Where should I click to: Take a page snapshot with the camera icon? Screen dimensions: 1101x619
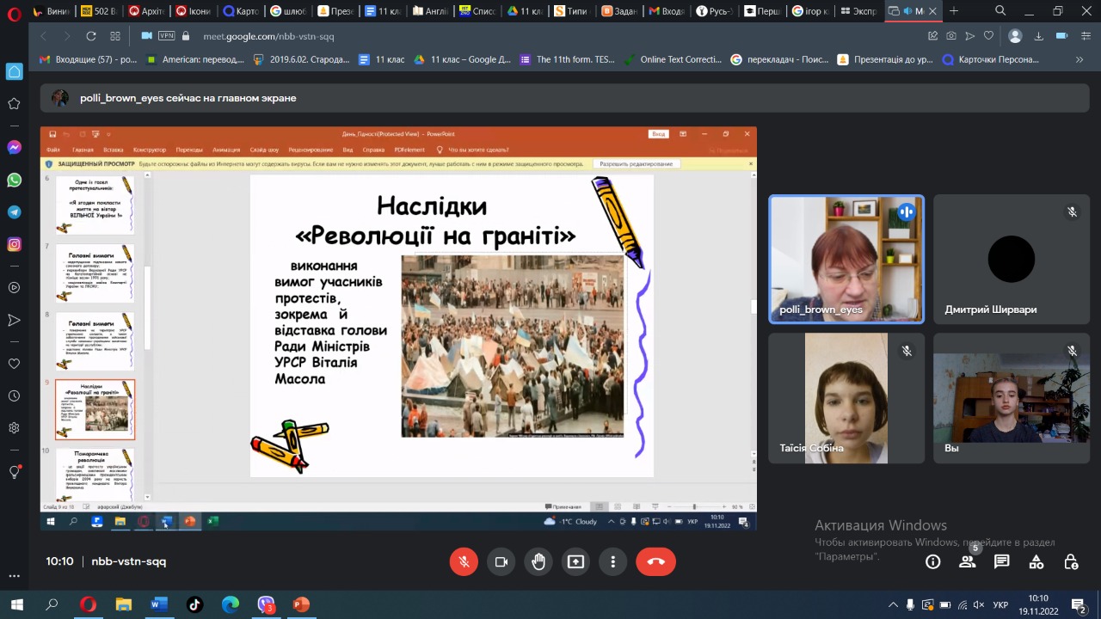click(x=951, y=36)
